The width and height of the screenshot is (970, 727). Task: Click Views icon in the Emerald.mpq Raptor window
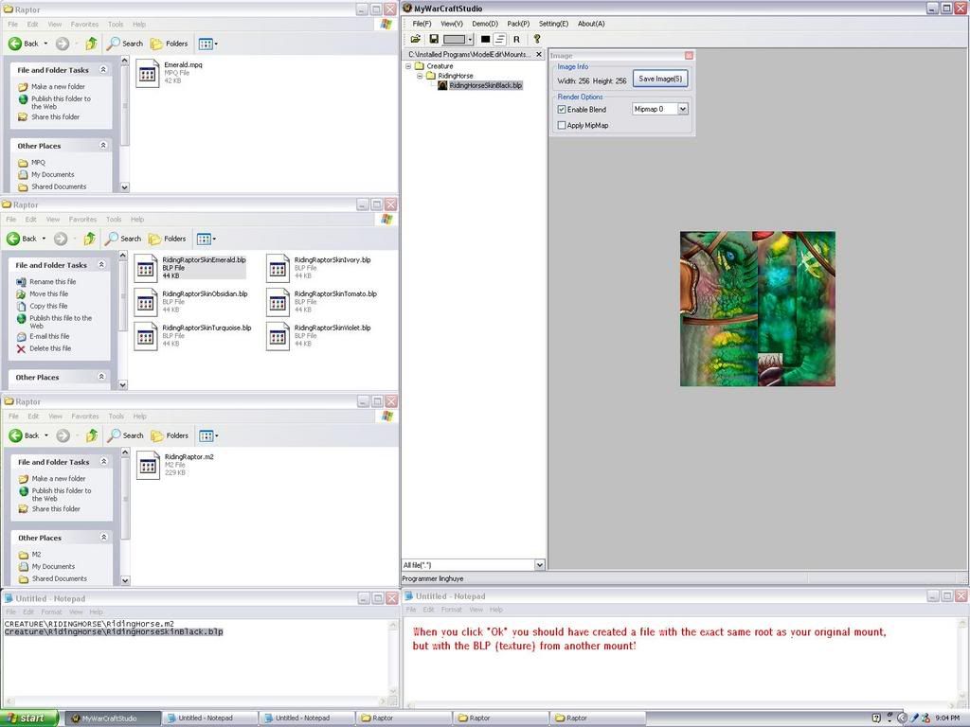coord(207,44)
